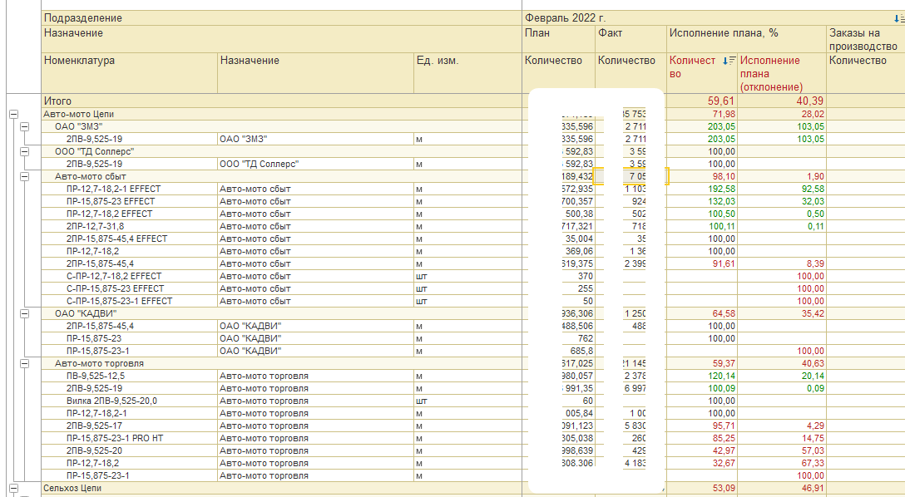Collapse the ООО "ТД Соллерс" group
Viewport: 905px width, 497px height.
click(x=24, y=151)
